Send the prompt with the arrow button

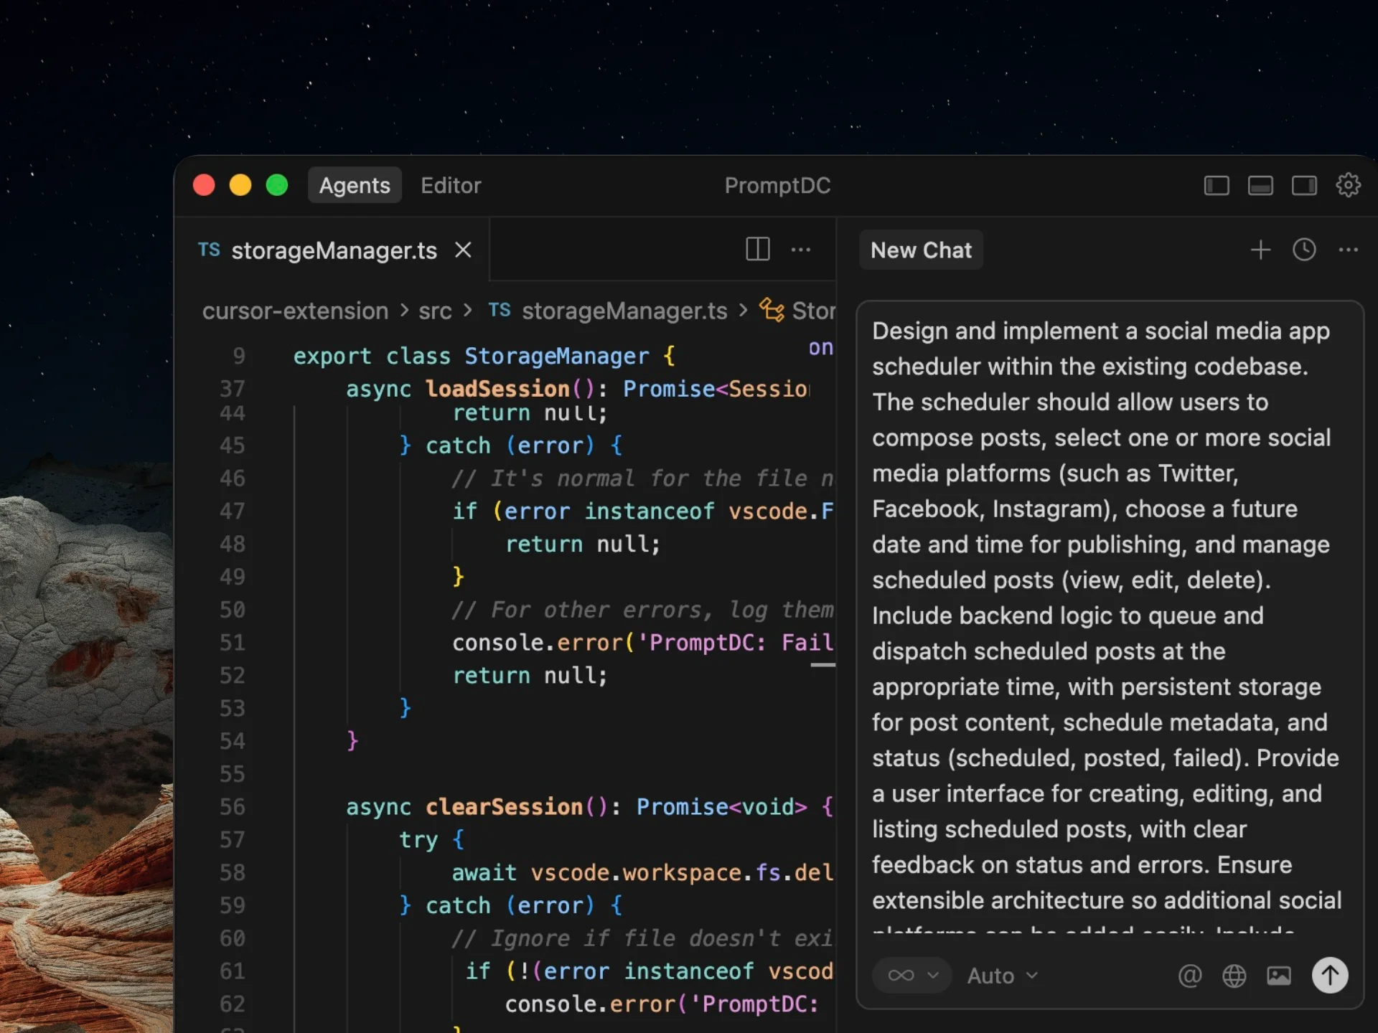pyautogui.click(x=1329, y=976)
